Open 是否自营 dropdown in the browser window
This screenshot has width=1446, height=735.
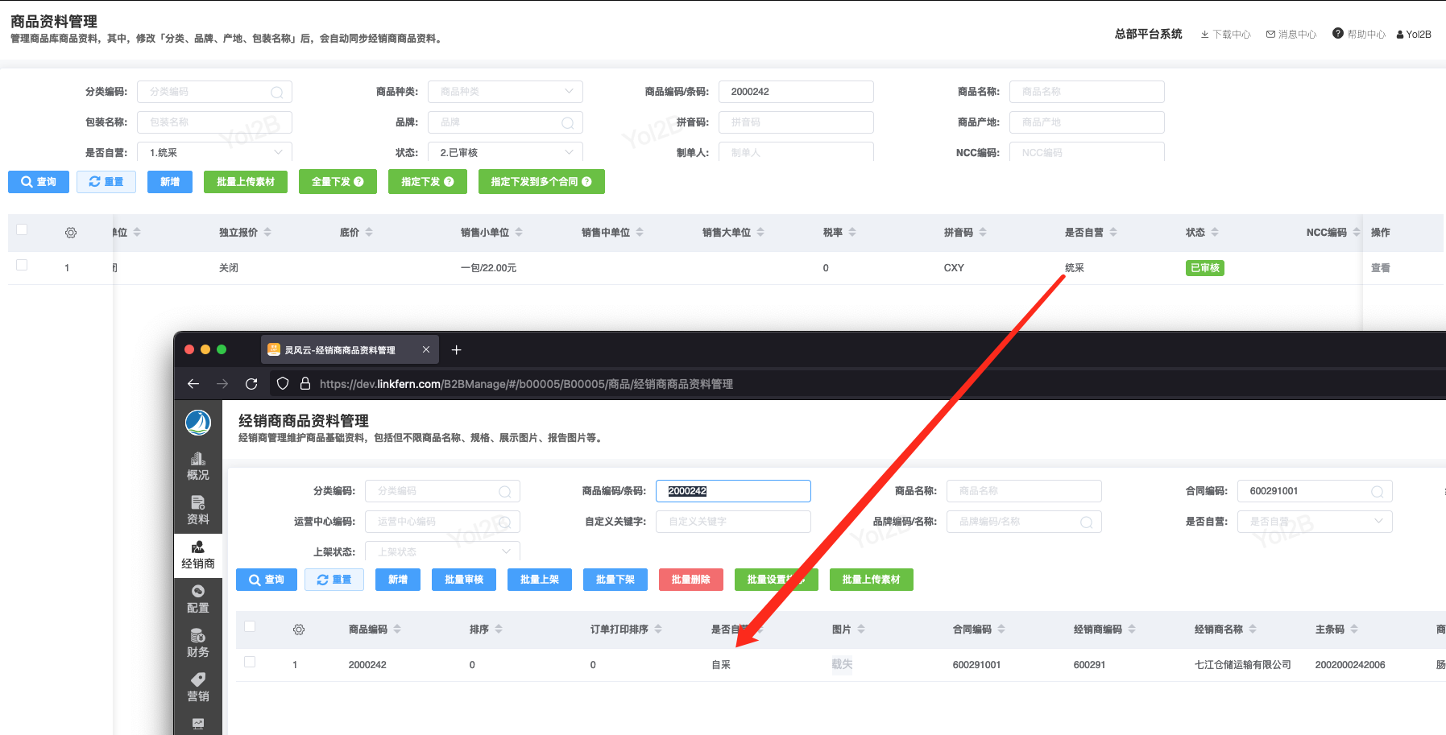pos(1315,522)
